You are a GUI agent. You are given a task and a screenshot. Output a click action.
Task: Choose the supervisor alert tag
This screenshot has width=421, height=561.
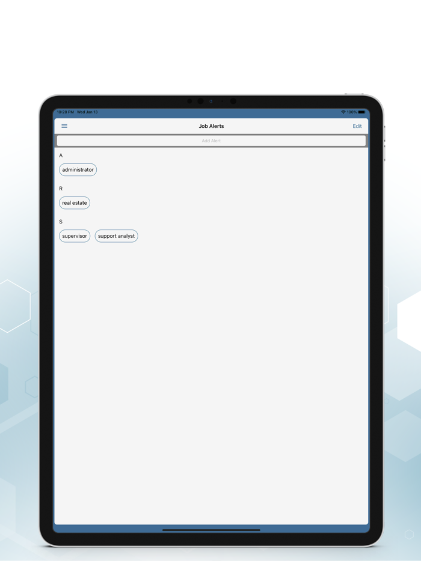tap(75, 236)
